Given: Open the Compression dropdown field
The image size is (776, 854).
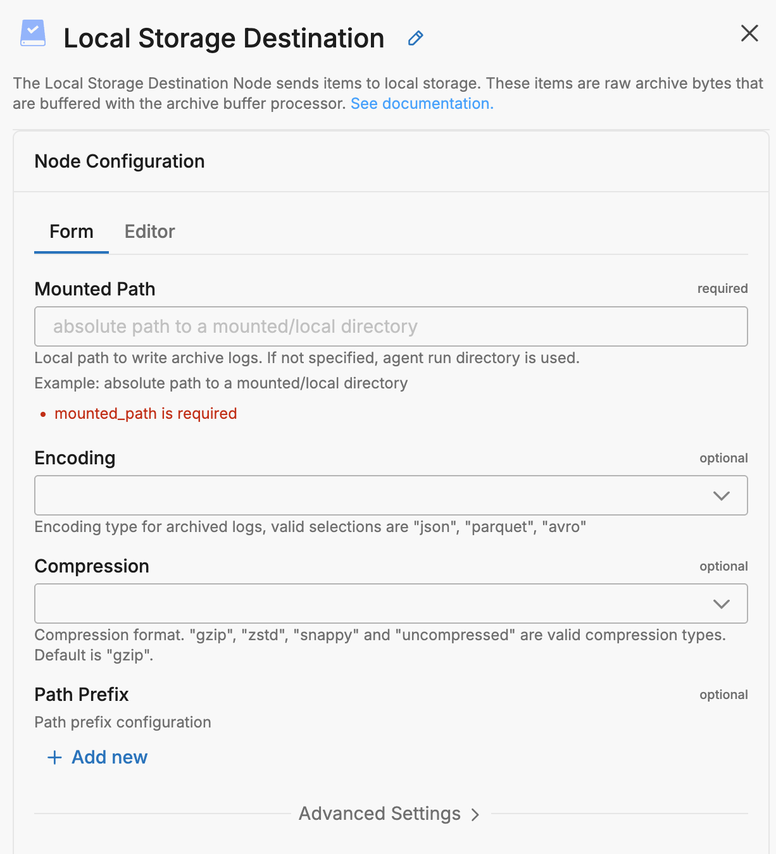Looking at the screenshot, I should click(373, 603).
